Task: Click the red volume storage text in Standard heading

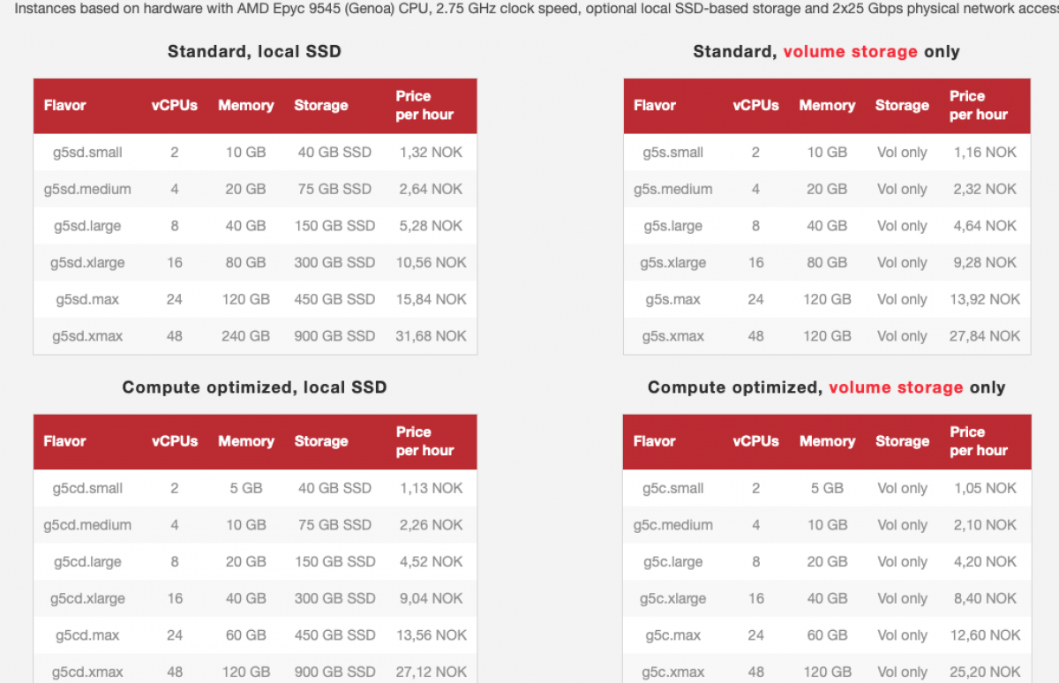Action: coord(850,51)
